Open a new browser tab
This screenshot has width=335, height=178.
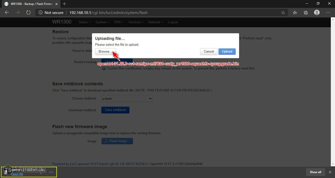pyautogui.click(x=64, y=4)
